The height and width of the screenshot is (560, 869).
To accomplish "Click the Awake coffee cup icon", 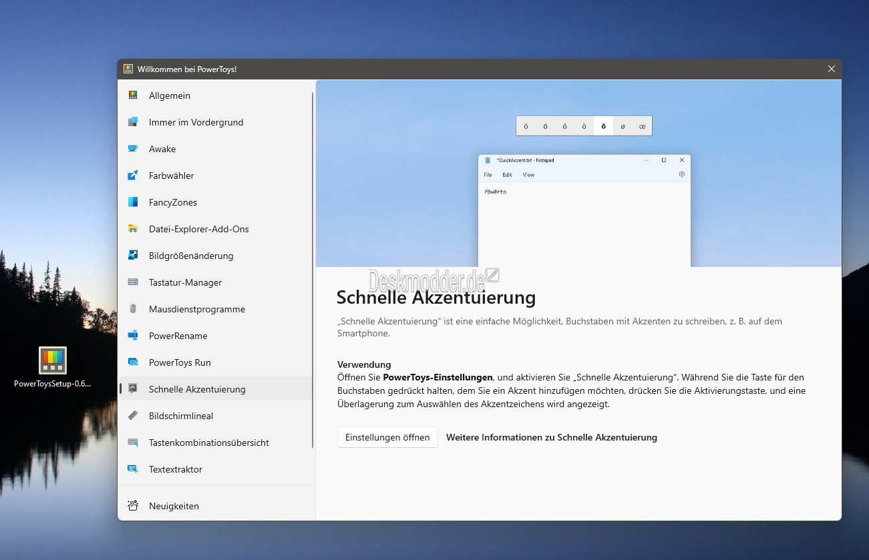I will coord(133,149).
